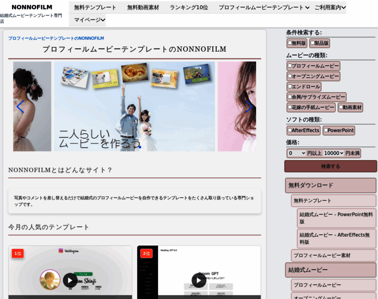
Task: Click the breadcrumb プロフィールムービーテンプレートのNONNOFILM link
Action: (x=56, y=38)
